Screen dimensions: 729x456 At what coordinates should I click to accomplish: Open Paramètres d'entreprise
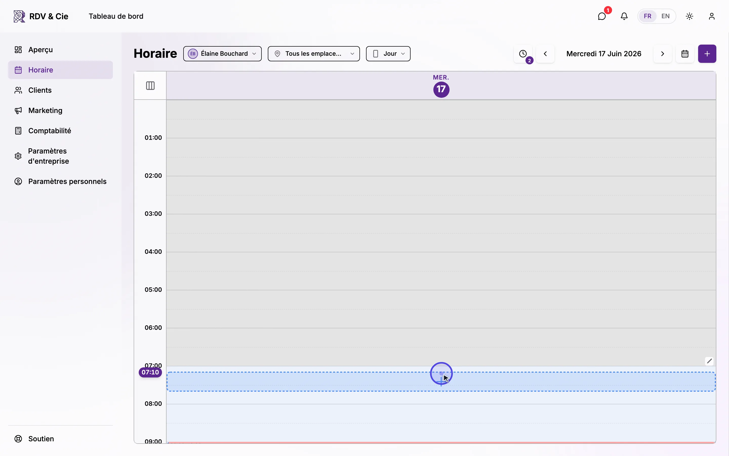[60, 156]
